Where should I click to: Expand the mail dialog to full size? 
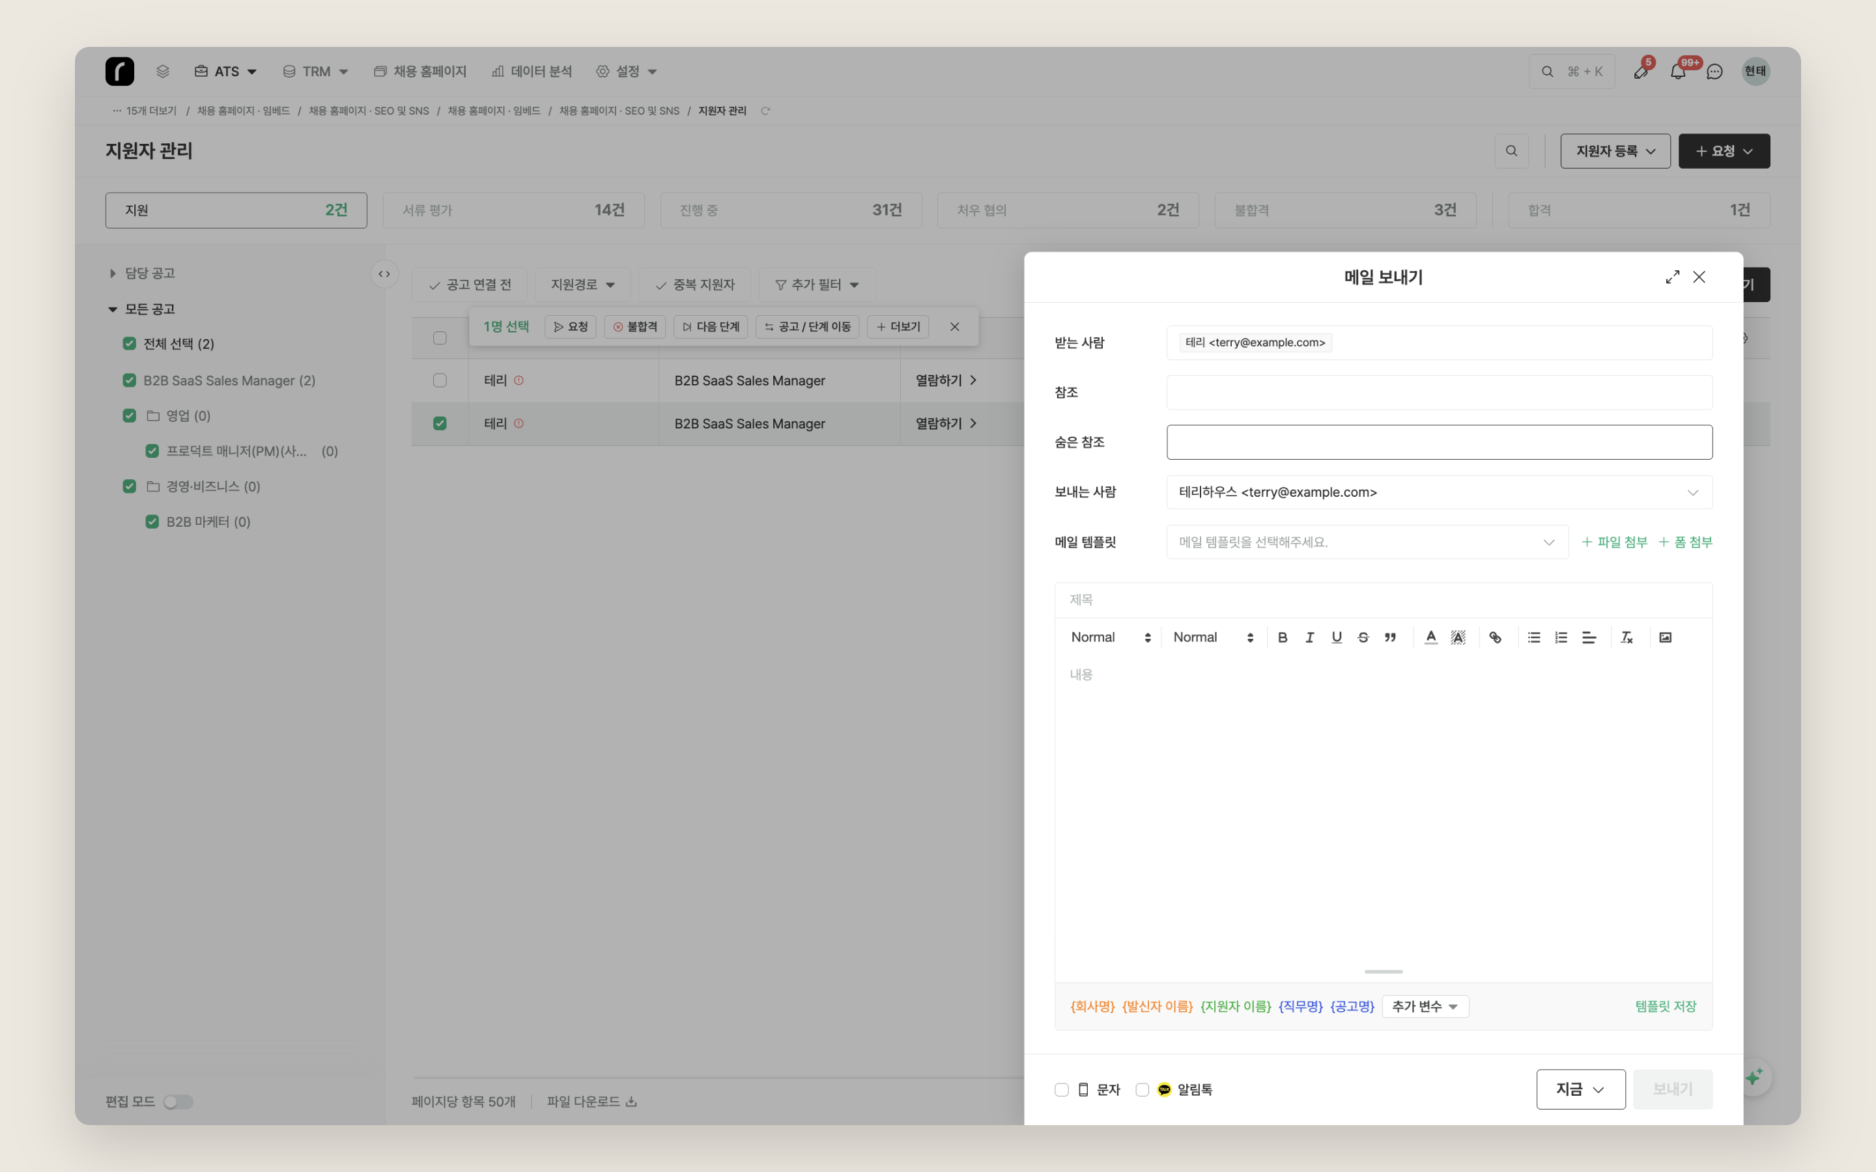(1672, 277)
